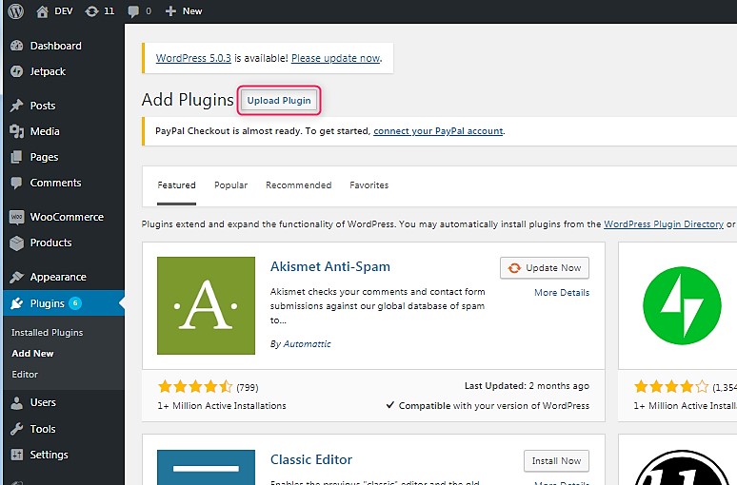The height and width of the screenshot is (485, 737).
Task: Open the Settings sidebar item
Action: [x=49, y=455]
